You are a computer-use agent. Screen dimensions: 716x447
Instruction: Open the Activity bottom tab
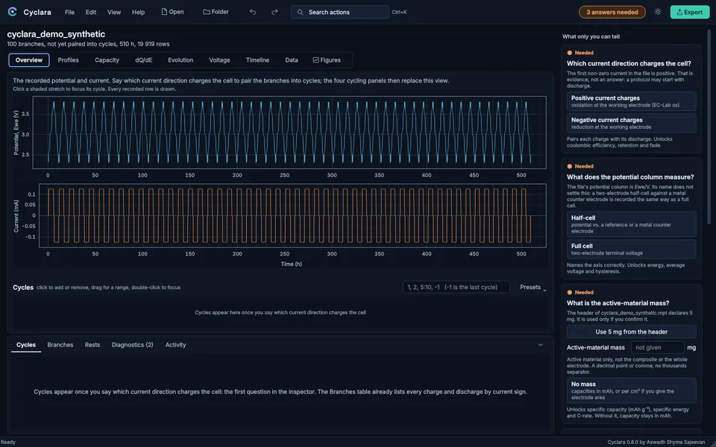point(175,345)
